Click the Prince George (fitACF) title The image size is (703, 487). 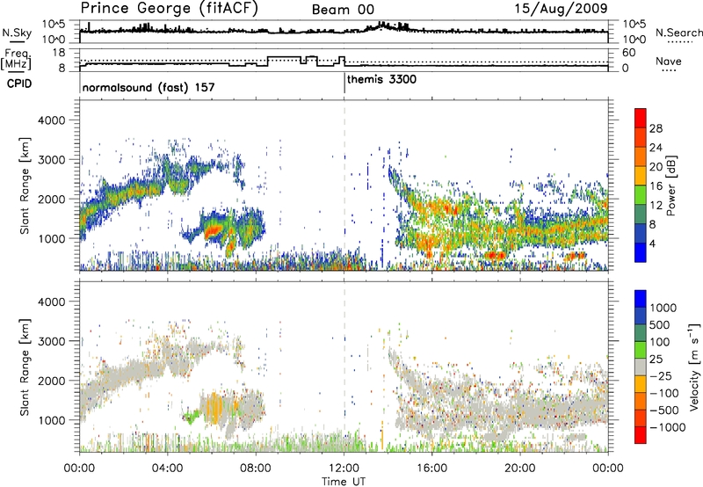pos(169,9)
